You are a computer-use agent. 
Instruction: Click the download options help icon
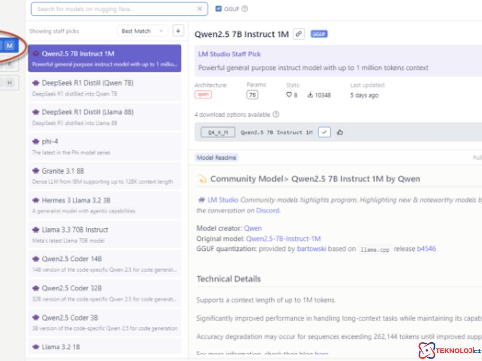pyautogui.click(x=276, y=115)
